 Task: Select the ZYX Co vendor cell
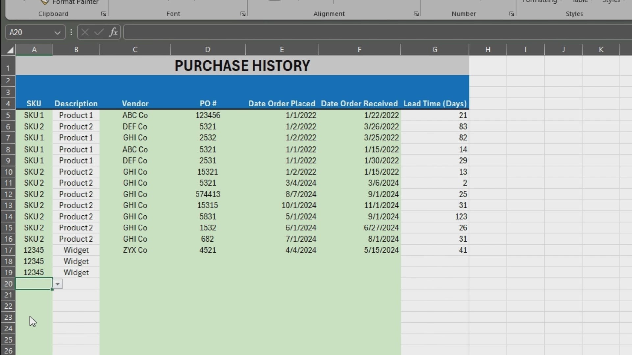click(x=135, y=250)
